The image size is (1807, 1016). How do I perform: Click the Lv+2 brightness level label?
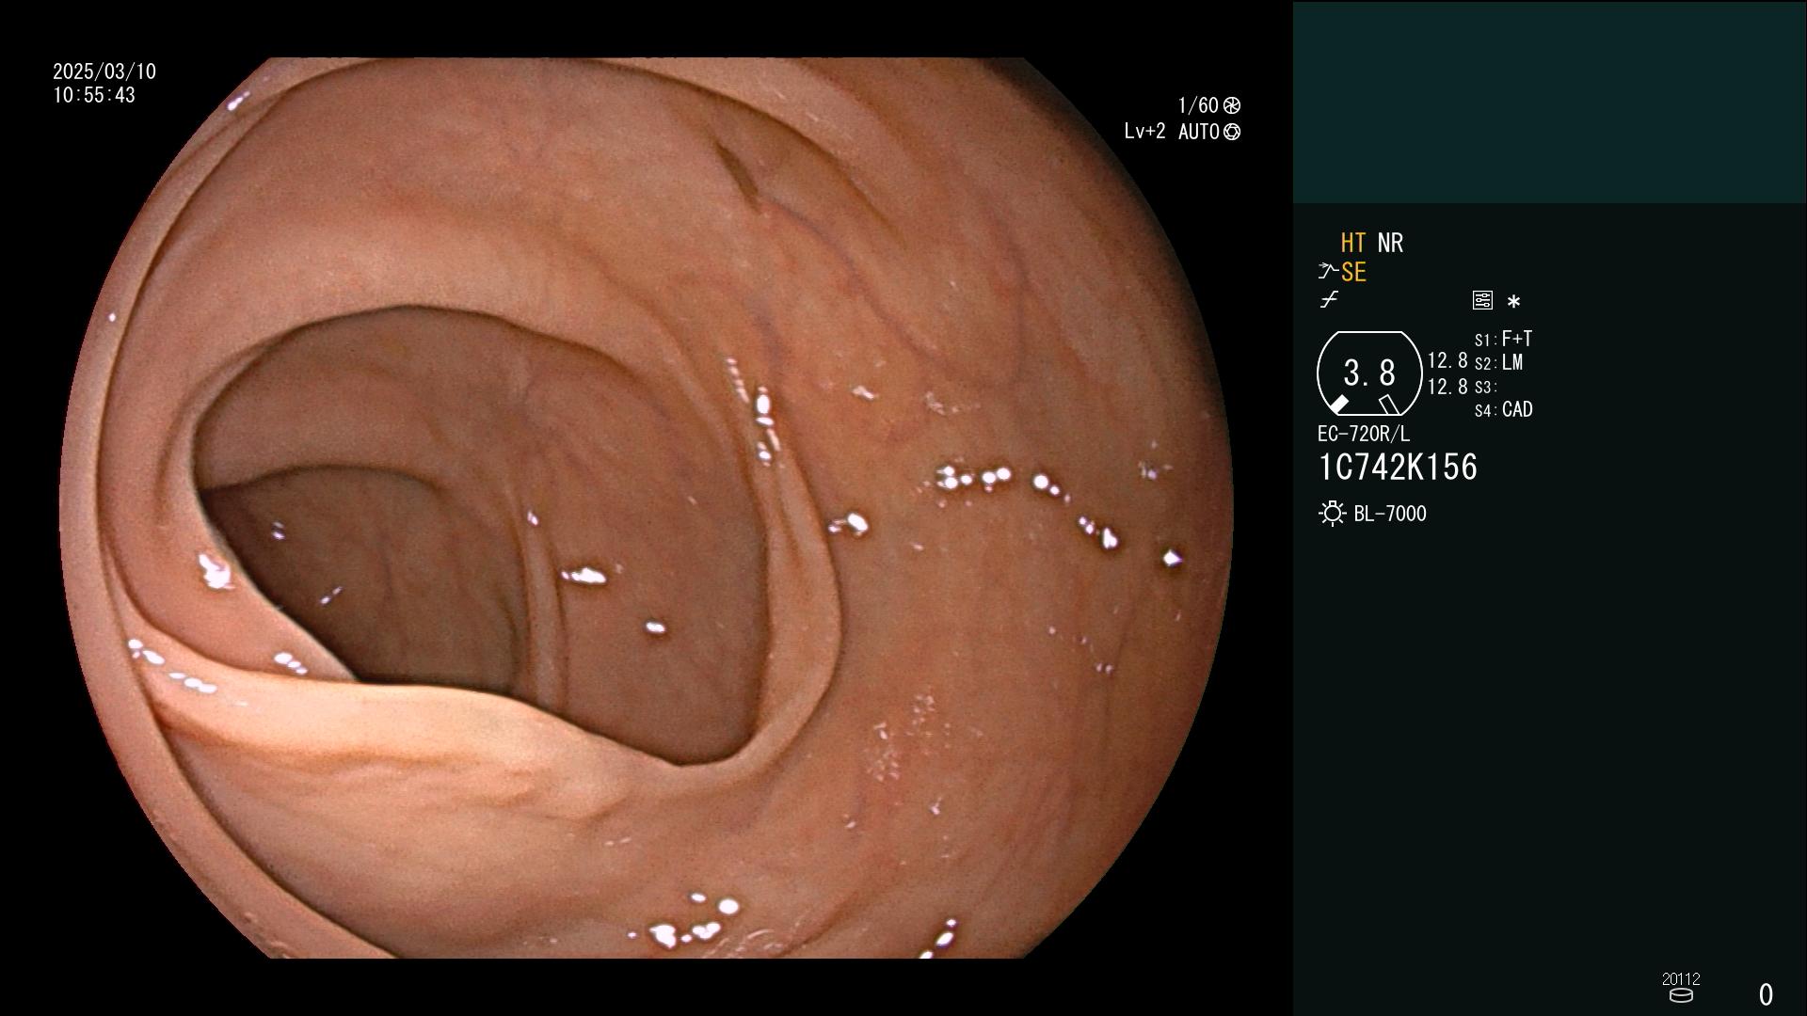click(1144, 132)
